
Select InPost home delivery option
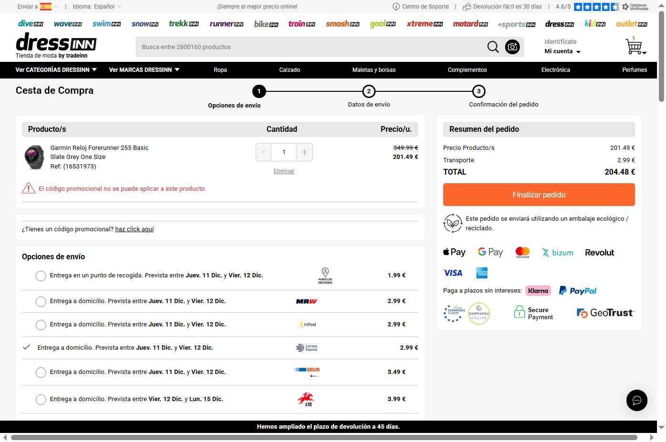click(41, 325)
